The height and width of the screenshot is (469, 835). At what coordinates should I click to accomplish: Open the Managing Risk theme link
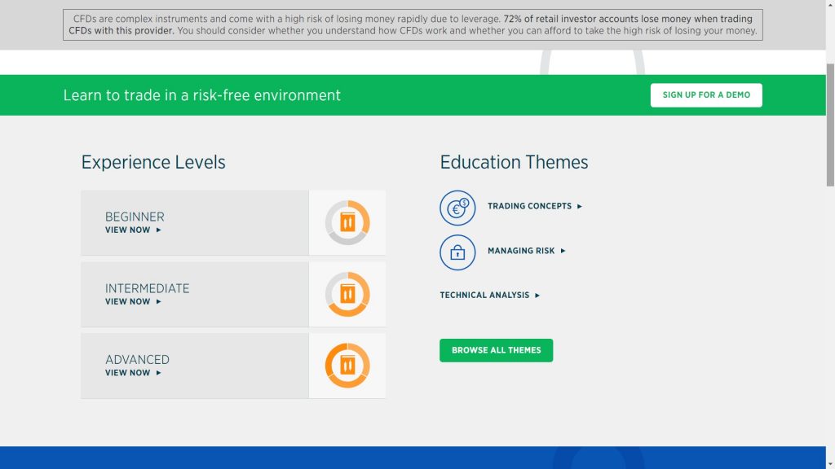[x=521, y=251]
